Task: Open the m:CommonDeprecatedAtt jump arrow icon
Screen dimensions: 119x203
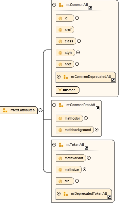Action: point(113,80)
